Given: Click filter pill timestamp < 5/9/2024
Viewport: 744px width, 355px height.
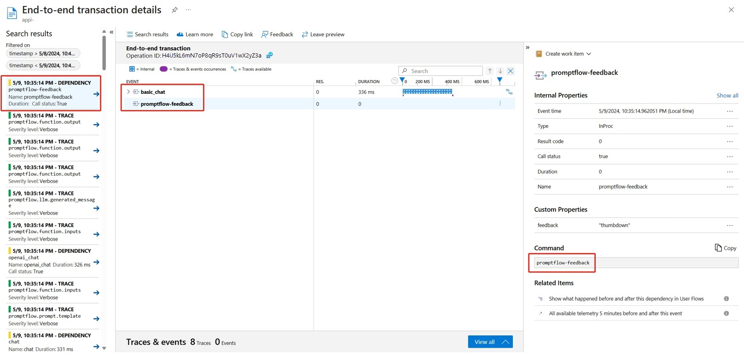Looking at the screenshot, I should [x=43, y=66].
